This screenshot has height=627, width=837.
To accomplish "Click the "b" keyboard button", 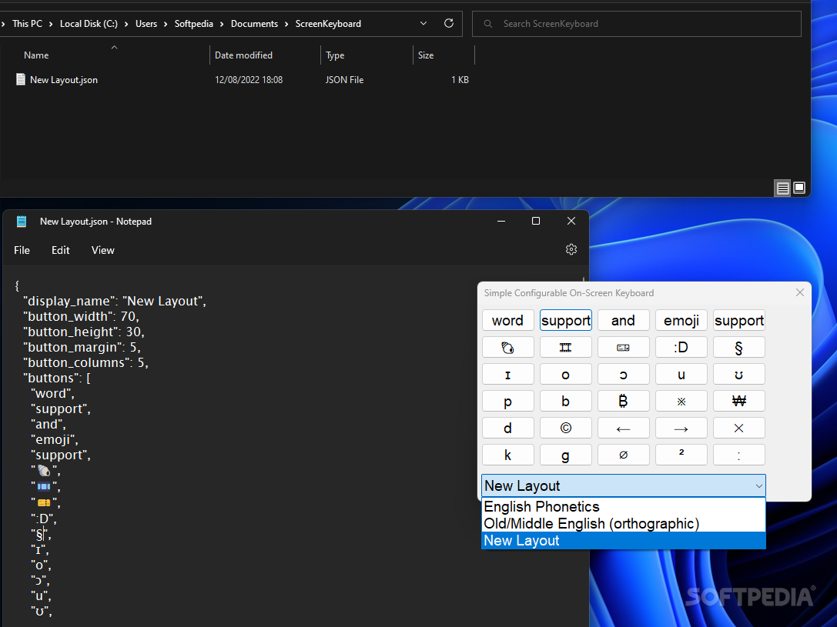I will (x=565, y=401).
